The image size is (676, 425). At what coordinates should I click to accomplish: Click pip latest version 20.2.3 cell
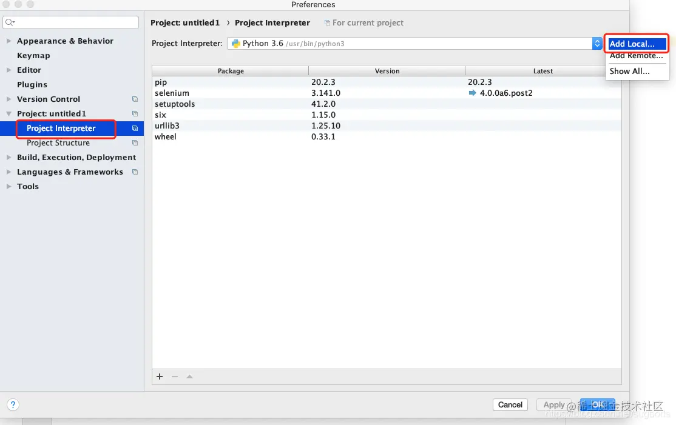pos(480,82)
